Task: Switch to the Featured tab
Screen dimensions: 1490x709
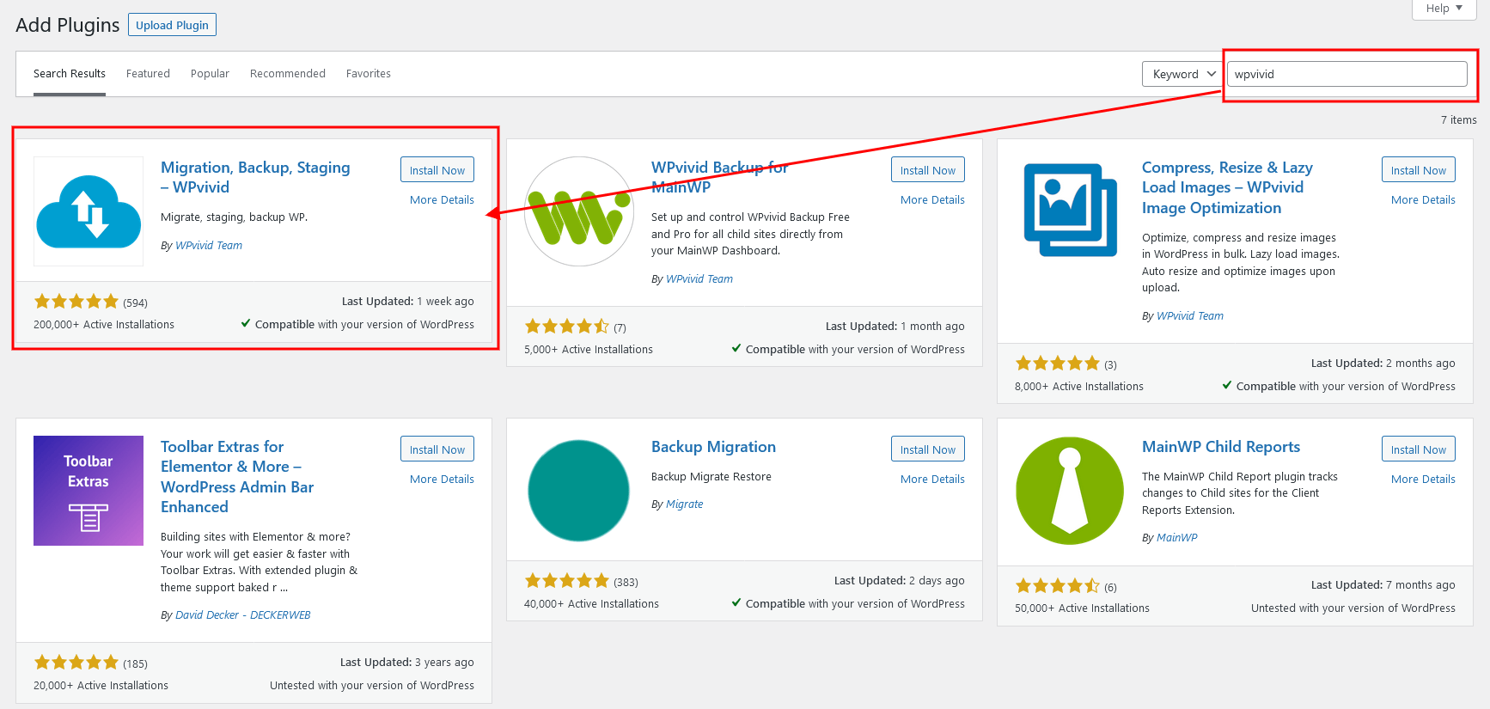Action: click(148, 74)
